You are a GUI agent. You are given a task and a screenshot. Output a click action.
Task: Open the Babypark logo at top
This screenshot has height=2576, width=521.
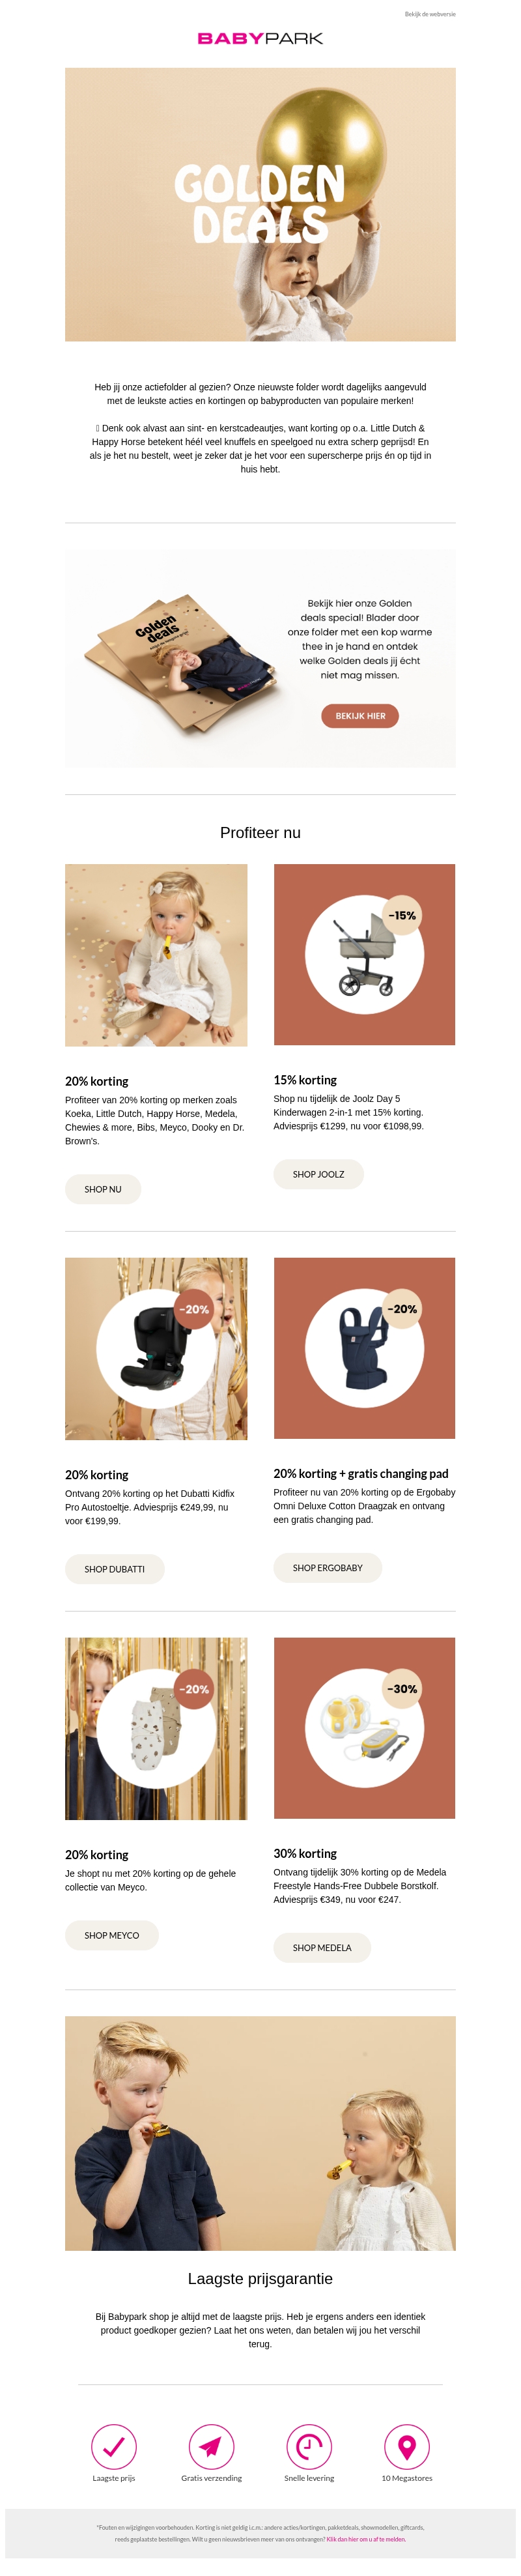(x=260, y=38)
